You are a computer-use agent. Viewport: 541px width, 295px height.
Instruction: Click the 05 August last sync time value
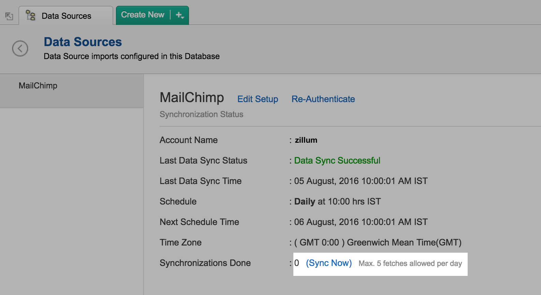[361, 181]
